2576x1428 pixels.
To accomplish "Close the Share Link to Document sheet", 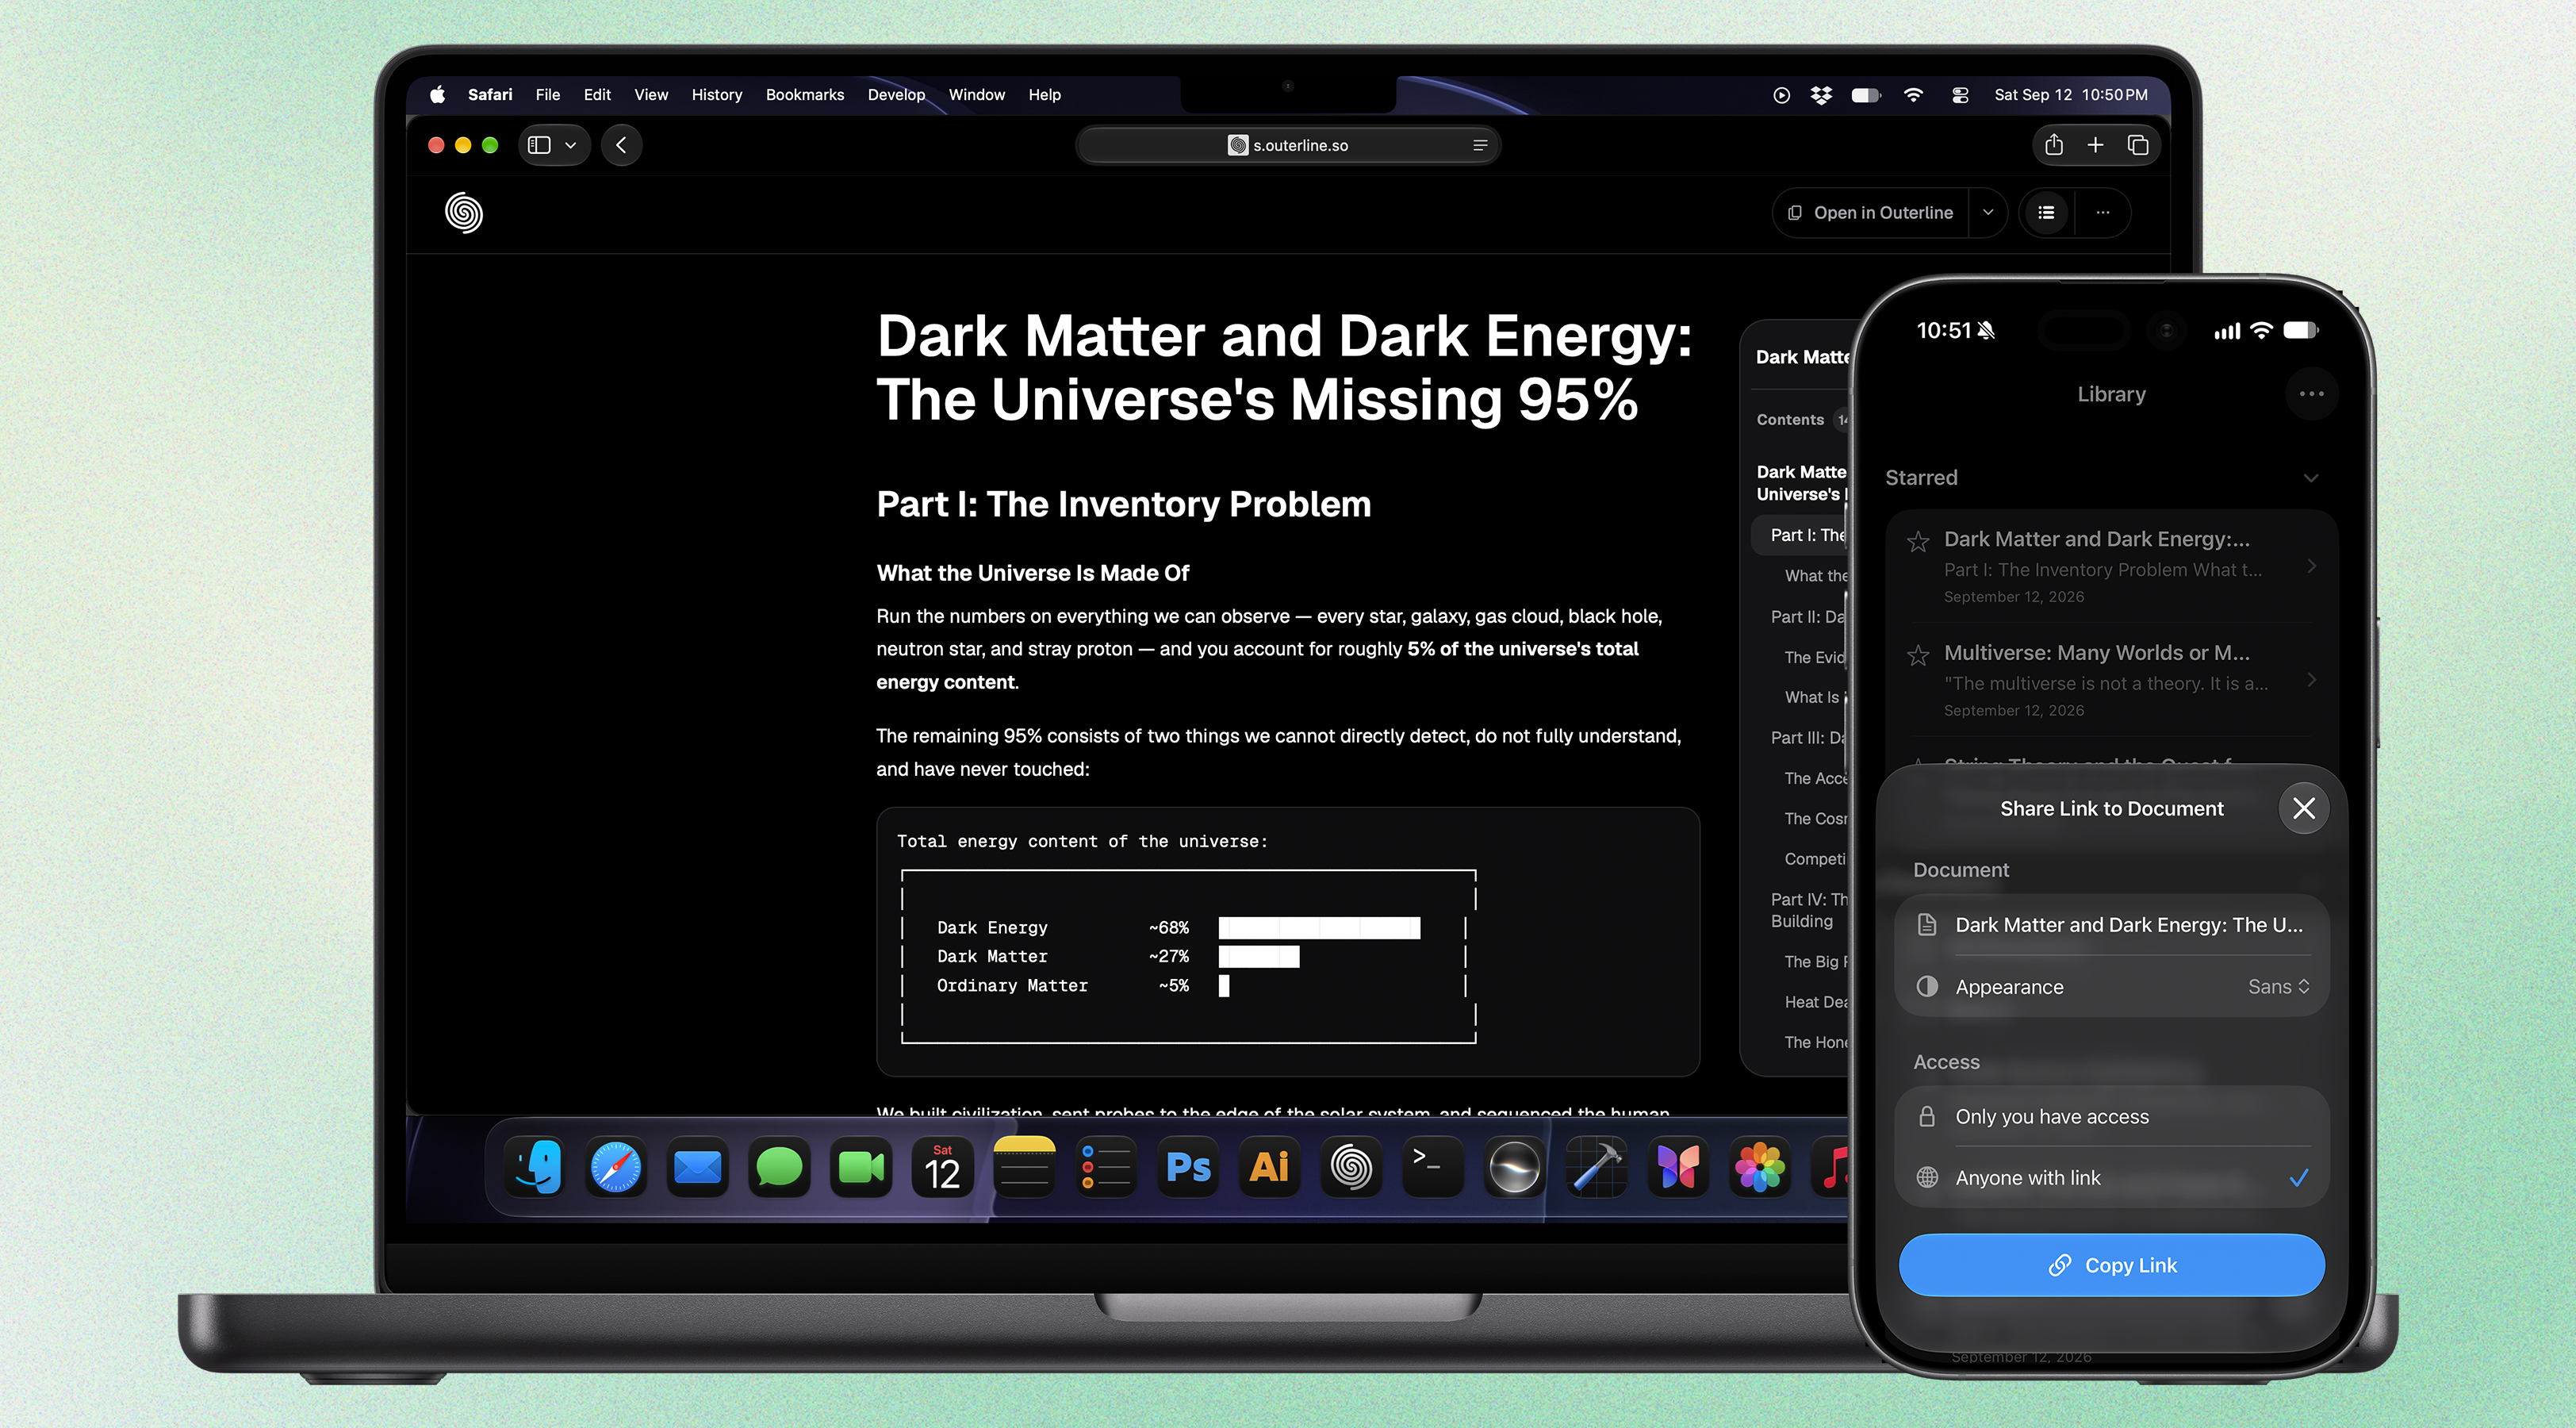I will point(2304,808).
